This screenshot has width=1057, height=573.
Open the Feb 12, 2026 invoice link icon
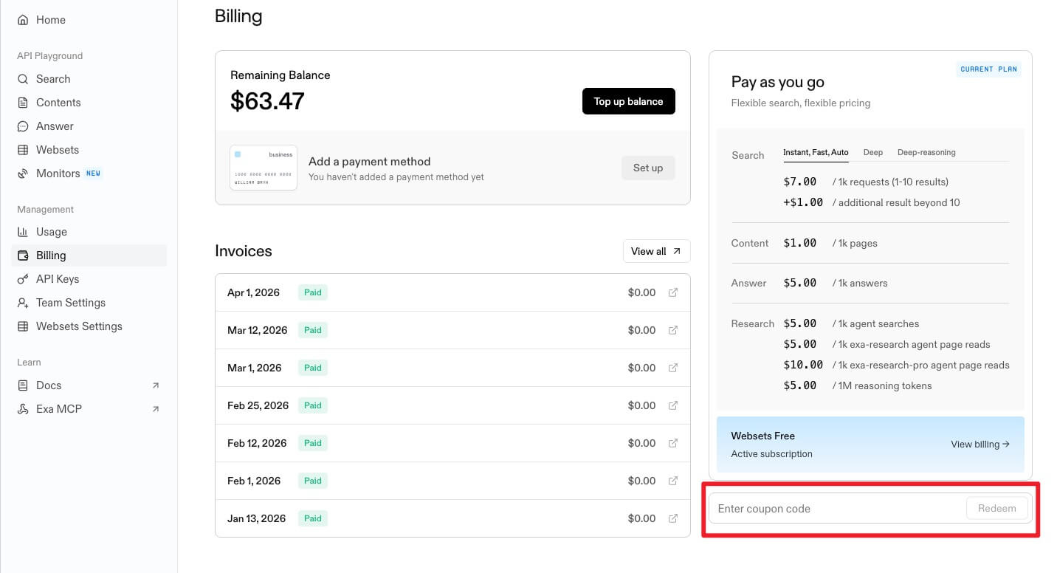tap(673, 443)
